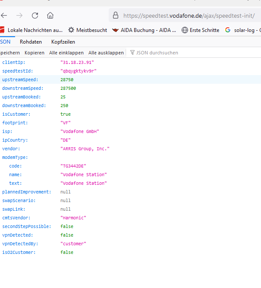Click the forward navigation arrow
Viewport: 261px width, 288px height.
[19, 16]
